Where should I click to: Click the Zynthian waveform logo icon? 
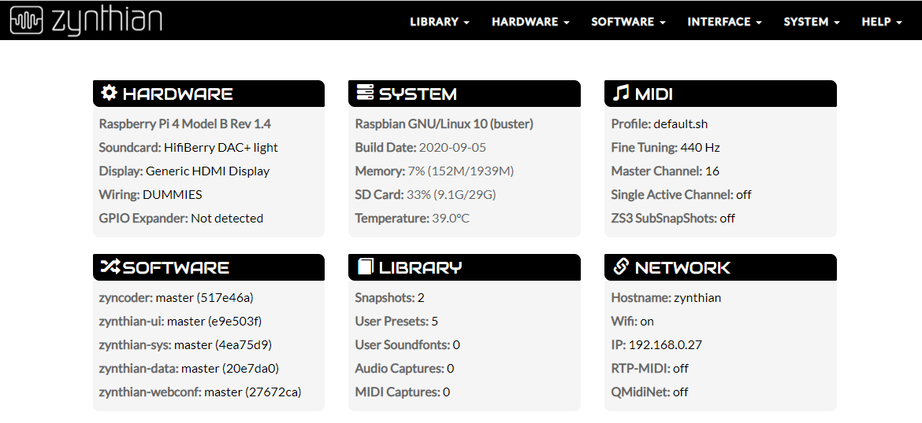28,21
